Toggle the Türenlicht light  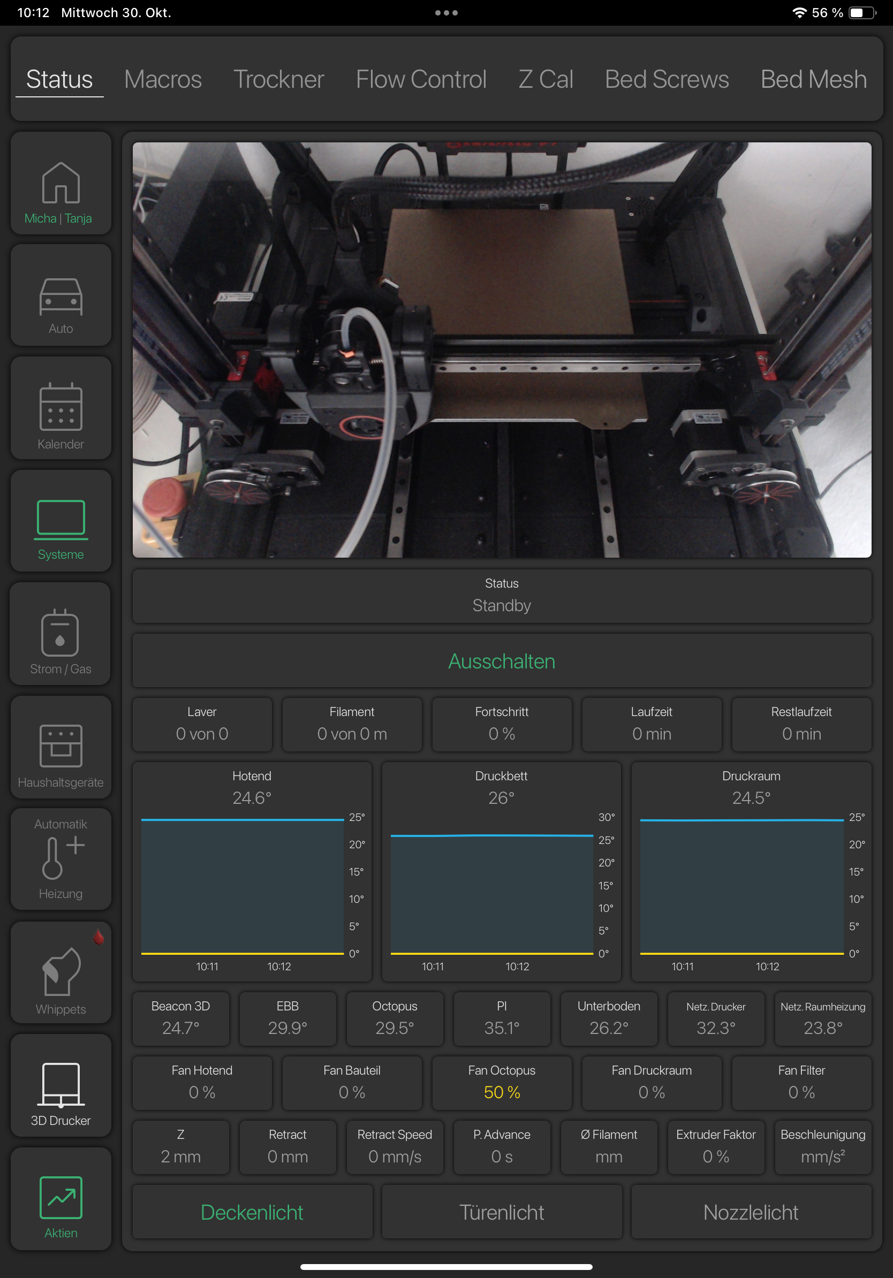click(502, 1212)
